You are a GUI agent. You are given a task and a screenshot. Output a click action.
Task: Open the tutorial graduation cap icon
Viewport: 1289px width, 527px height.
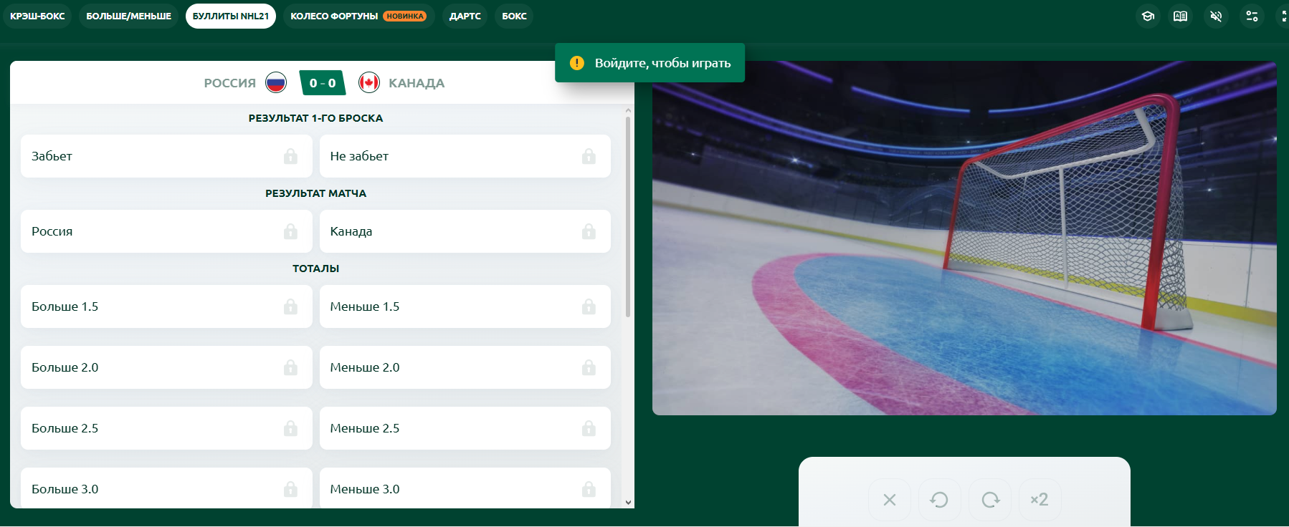pos(1148,16)
